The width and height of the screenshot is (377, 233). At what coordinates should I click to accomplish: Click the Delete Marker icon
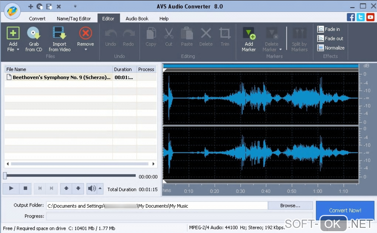tap(272, 34)
